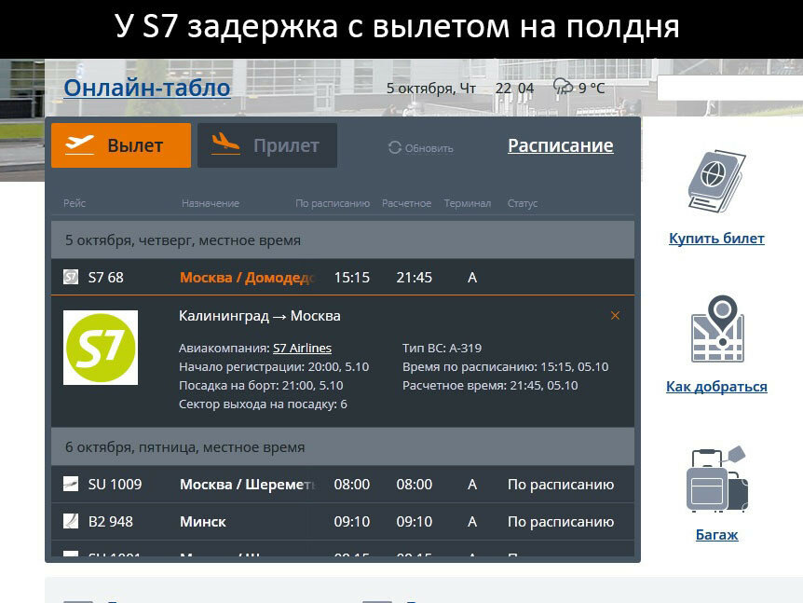Click the Статус column header
Screen dimensions: 803x603
click(523, 203)
